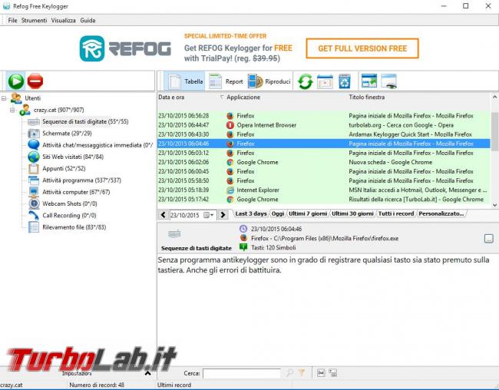Refresh logs with green arrows icon

(x=306, y=81)
